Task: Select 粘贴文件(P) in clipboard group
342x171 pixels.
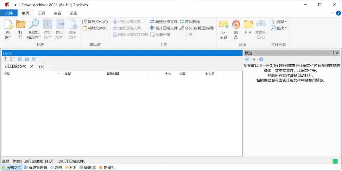Action: 95,28
